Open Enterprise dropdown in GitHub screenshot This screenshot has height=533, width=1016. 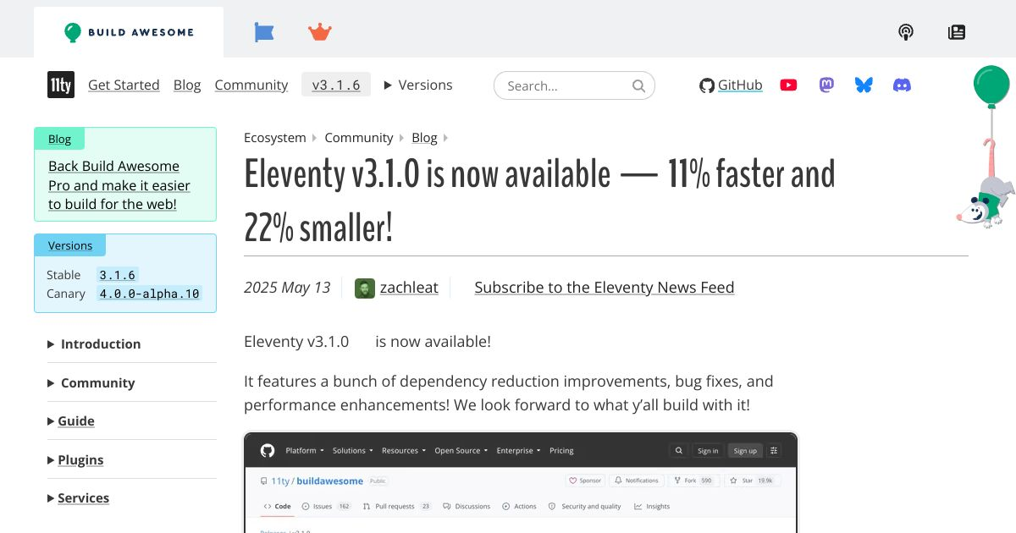click(518, 451)
